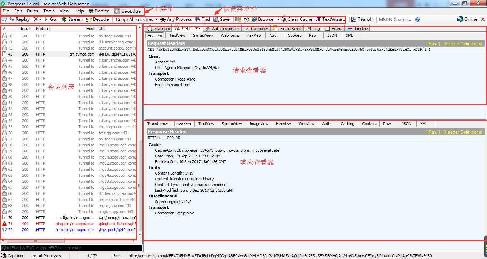
Task: Open the Rules menu
Action: pyautogui.click(x=32, y=11)
